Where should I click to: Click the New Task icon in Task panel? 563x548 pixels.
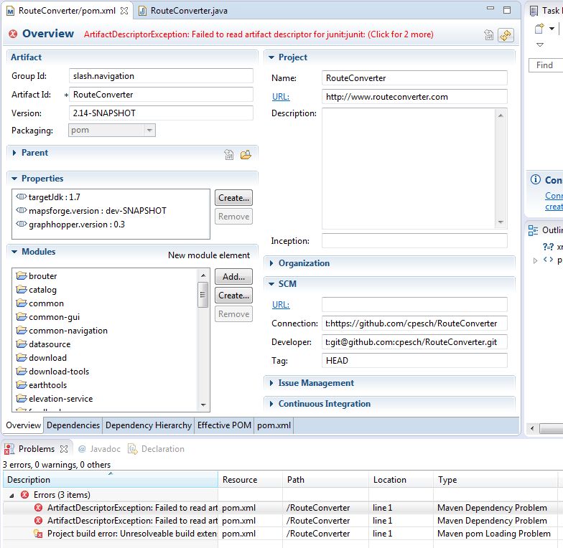pyautogui.click(x=539, y=28)
